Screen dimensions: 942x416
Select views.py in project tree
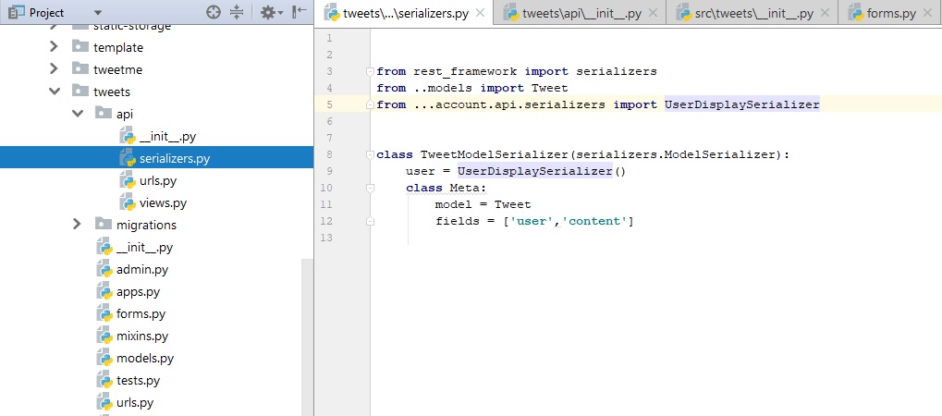pos(163,203)
